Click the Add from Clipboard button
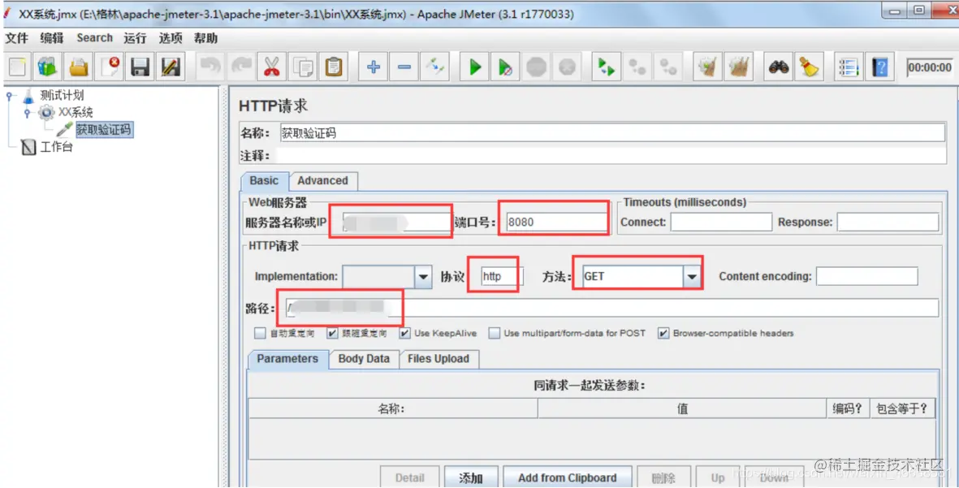The width and height of the screenshot is (959, 488). (567, 477)
